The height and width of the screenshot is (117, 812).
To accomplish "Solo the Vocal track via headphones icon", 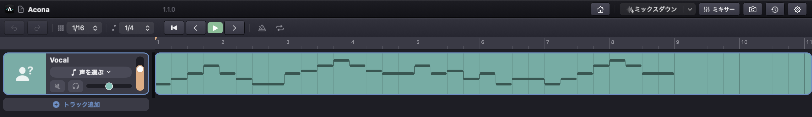I will (x=76, y=86).
